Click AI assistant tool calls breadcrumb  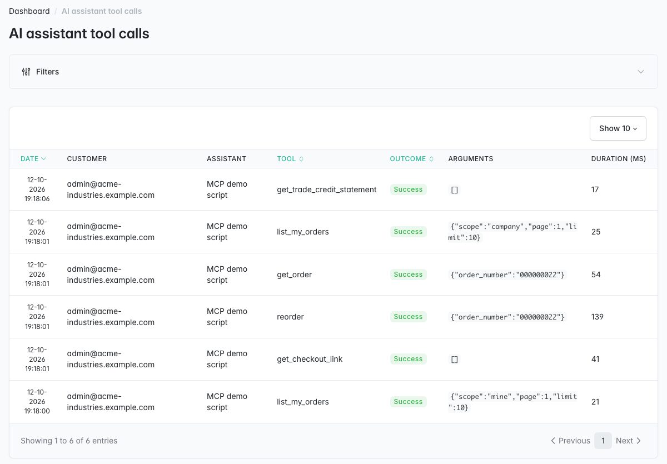pos(102,11)
